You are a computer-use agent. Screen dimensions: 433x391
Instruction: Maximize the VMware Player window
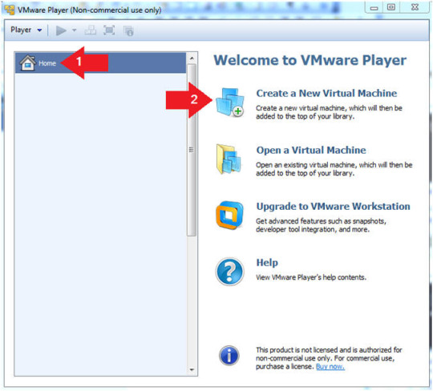[391, 7]
